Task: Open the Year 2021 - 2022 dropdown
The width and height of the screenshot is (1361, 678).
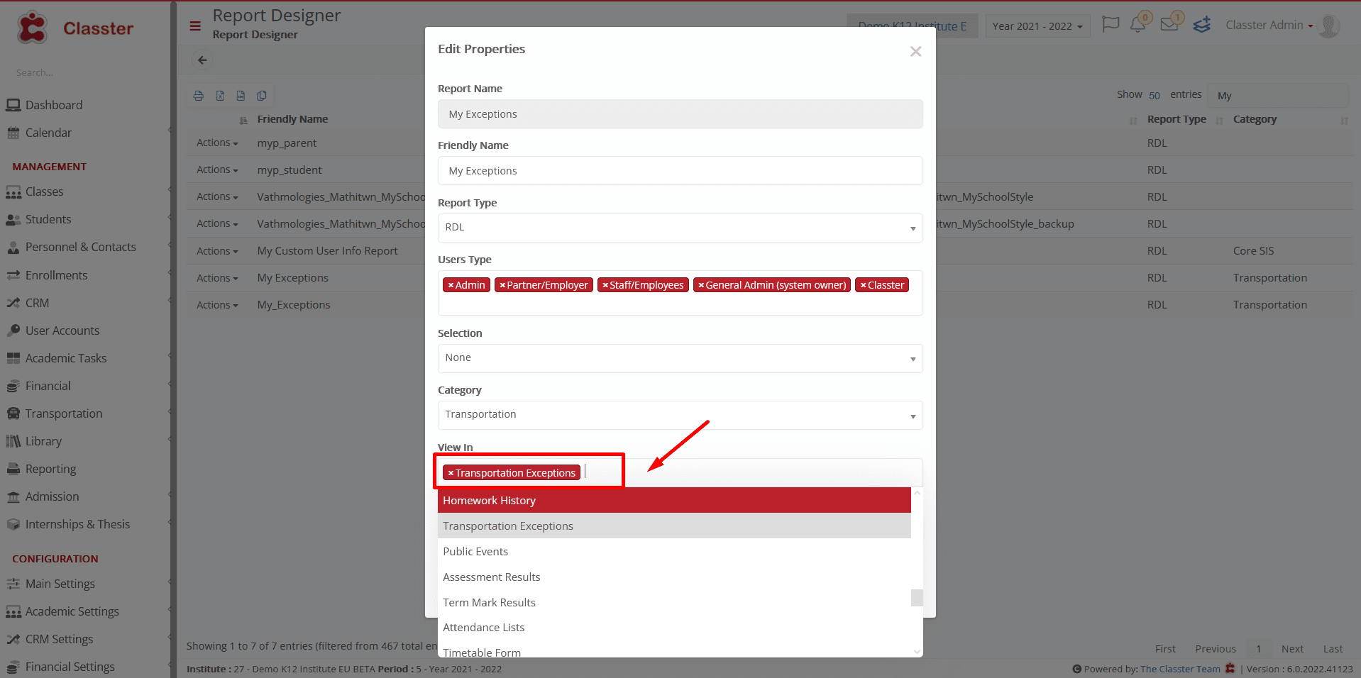Action: point(1037,26)
